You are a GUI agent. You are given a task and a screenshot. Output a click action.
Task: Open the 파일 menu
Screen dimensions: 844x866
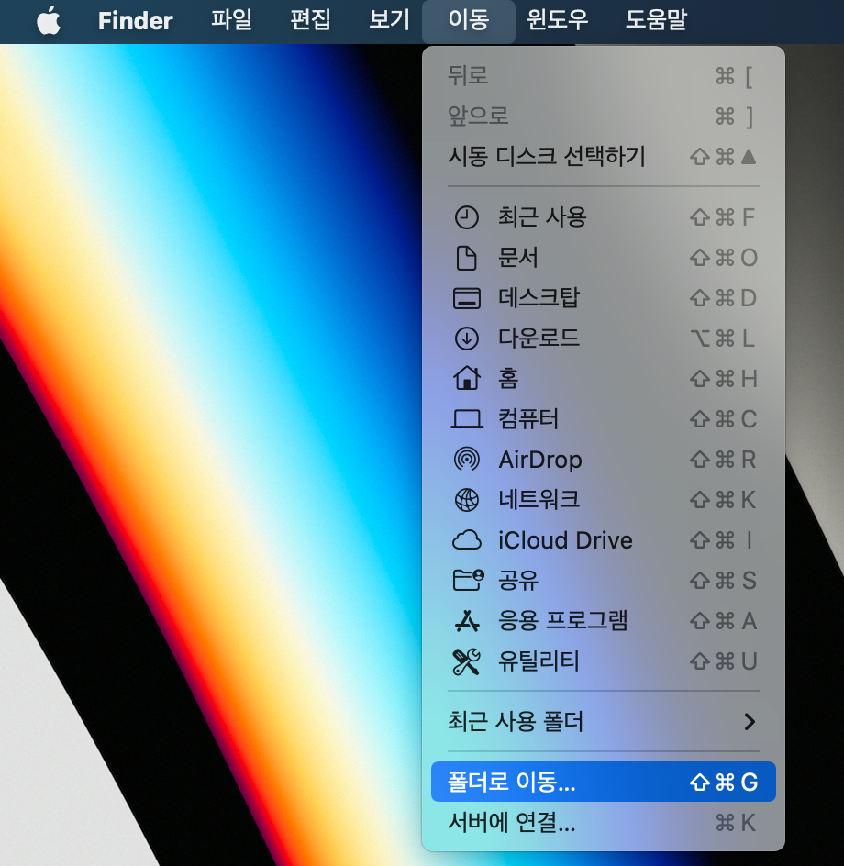[x=231, y=20]
